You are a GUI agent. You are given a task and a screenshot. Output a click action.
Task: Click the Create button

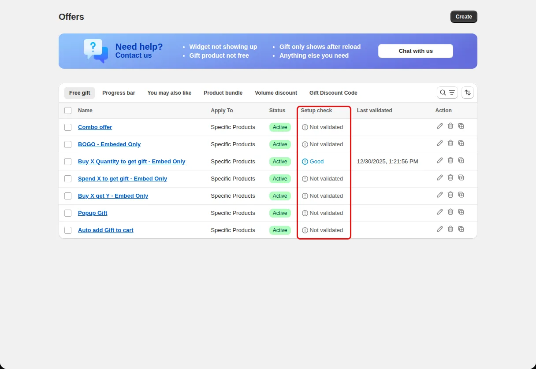click(x=464, y=17)
